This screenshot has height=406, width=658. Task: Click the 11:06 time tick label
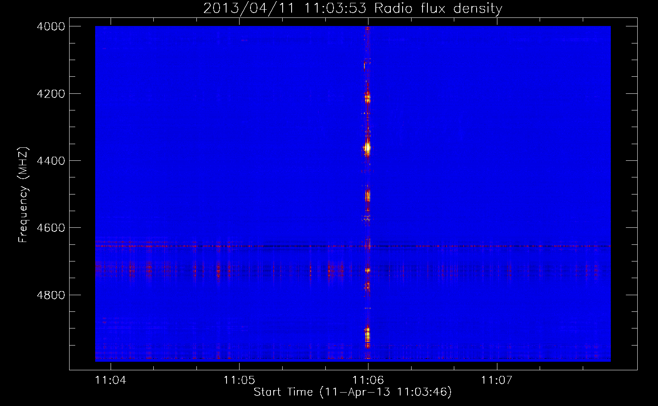tap(368, 380)
